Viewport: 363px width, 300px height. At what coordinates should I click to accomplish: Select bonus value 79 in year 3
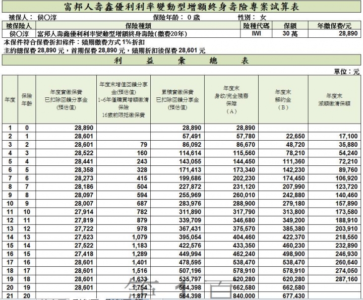coord(144,145)
